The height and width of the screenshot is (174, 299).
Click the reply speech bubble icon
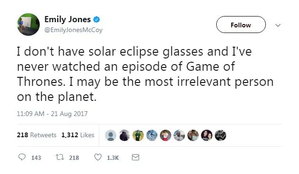click(22, 157)
